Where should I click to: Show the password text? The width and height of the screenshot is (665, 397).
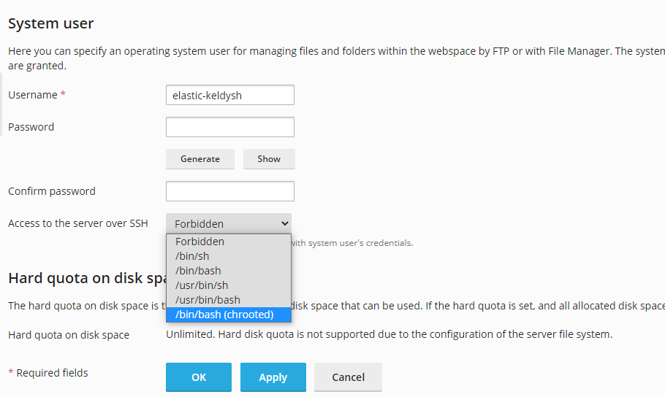click(x=269, y=159)
